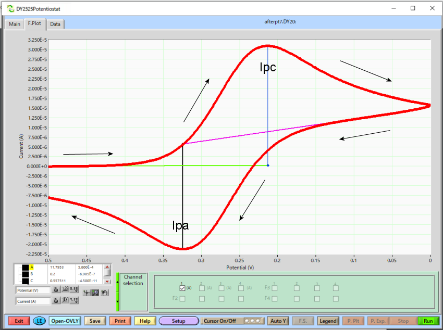Switch to the Main tab
443x330 pixels.
click(15, 24)
